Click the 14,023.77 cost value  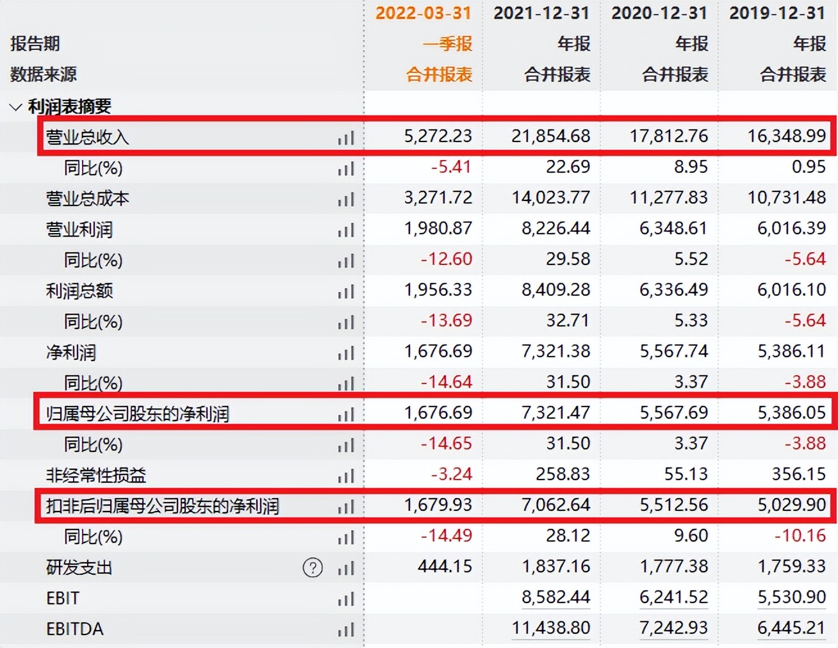[x=550, y=197]
